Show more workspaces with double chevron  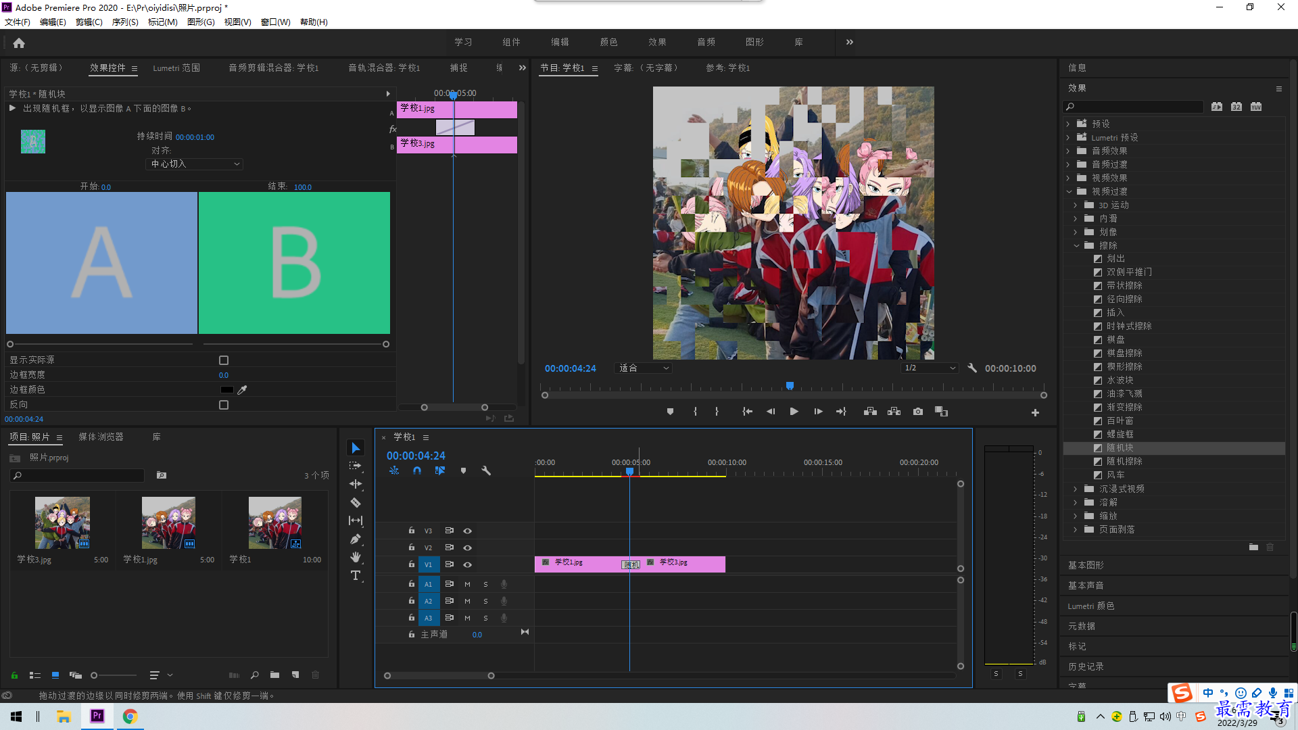849,43
